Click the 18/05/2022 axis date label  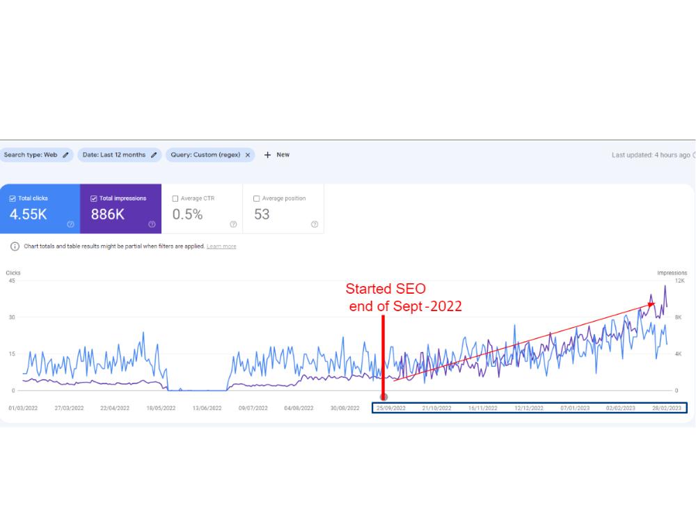click(x=161, y=408)
